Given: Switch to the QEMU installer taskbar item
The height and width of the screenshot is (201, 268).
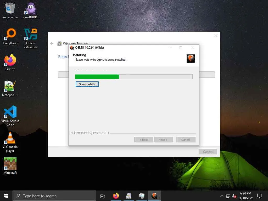Looking at the screenshot, I should click(154, 196).
